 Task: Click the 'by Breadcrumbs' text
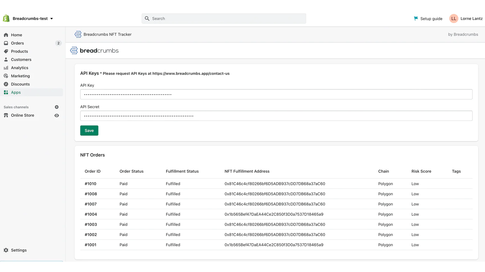click(x=463, y=34)
